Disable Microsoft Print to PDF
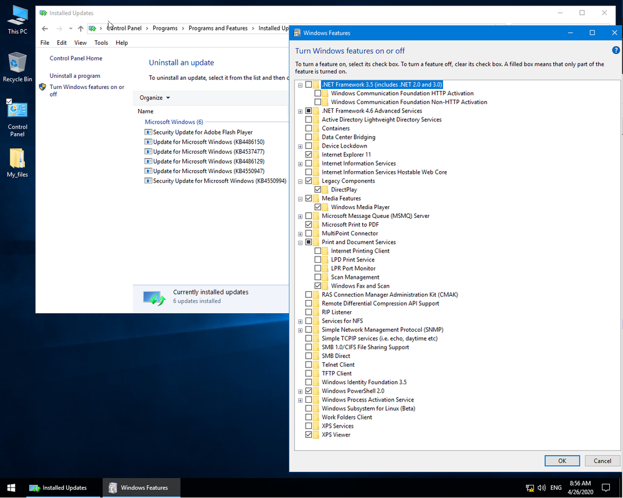This screenshot has width=623, height=498. click(x=309, y=225)
